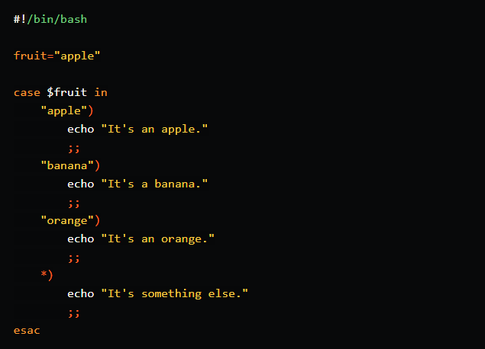This screenshot has width=485, height=349.
Task: Click the double semicolon after apple echo
Action: click(x=74, y=149)
